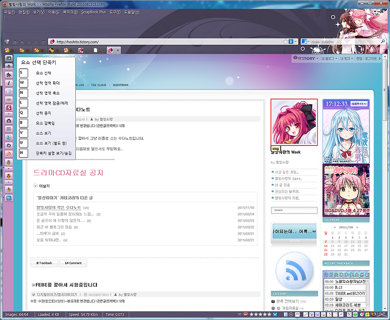Open the 파일(F) menu
The width and height of the screenshot is (390, 320).
coord(9,12)
